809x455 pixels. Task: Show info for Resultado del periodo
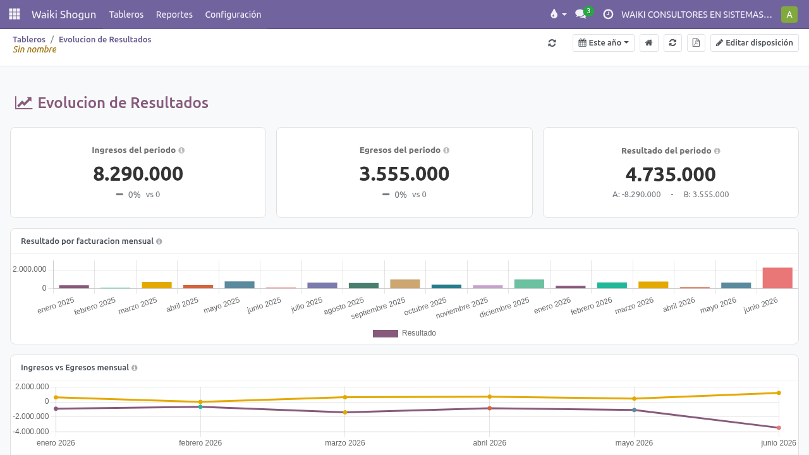[717, 151]
